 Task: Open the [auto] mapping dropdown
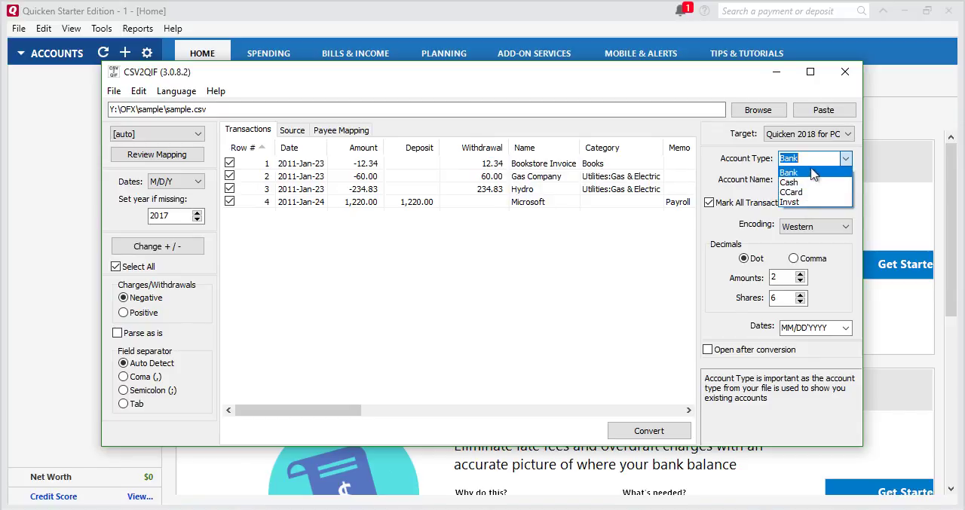point(157,134)
